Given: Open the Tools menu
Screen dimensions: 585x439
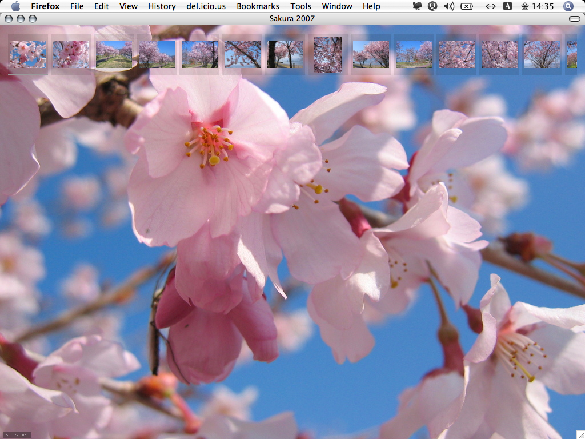Looking at the screenshot, I should [x=300, y=6].
